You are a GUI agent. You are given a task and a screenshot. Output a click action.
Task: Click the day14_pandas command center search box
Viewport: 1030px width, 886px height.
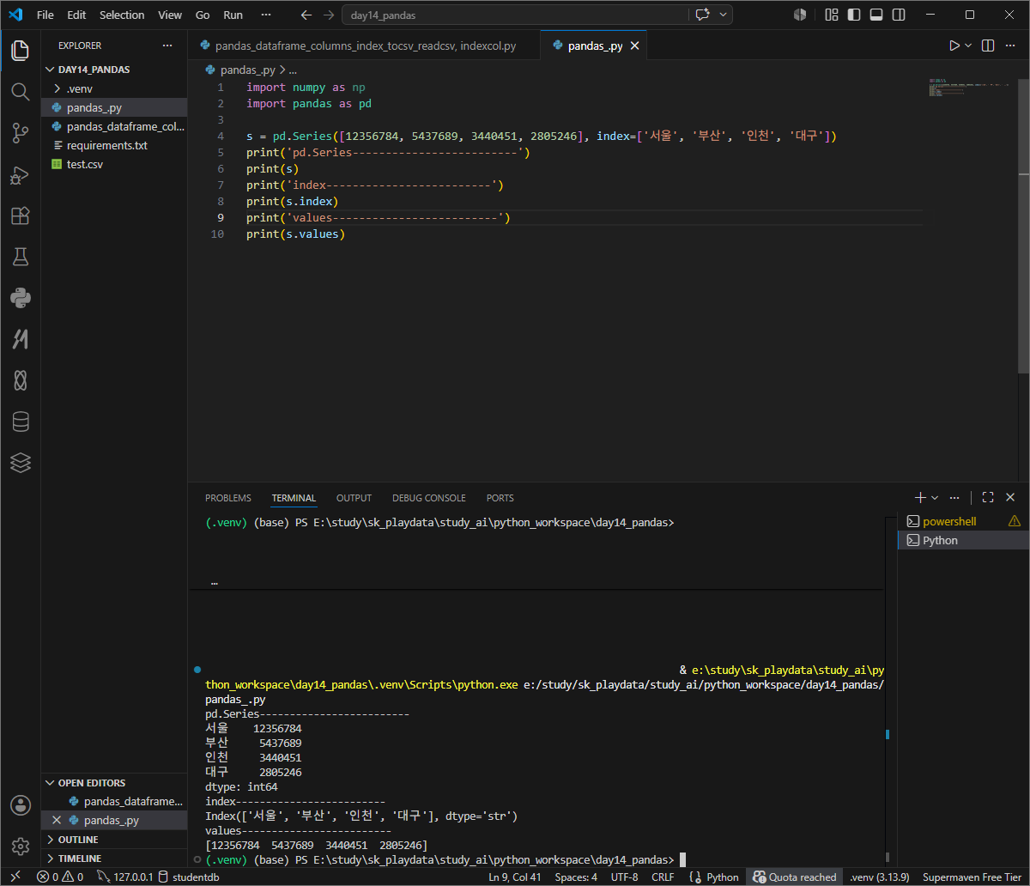pyautogui.click(x=515, y=15)
